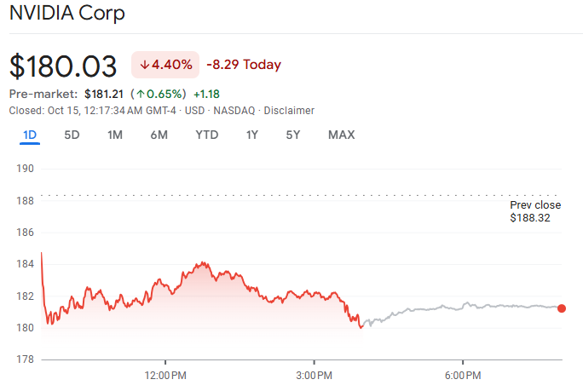Click the Prev close $188.32 label
This screenshot has width=583, height=391.
(535, 211)
